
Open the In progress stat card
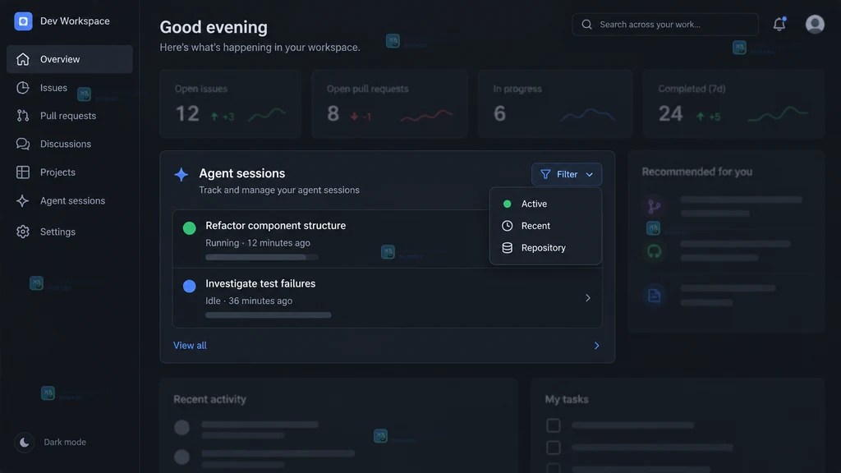coord(555,104)
